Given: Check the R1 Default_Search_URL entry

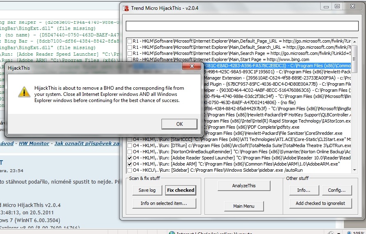Looking at the screenshot, I should [x=130, y=48].
